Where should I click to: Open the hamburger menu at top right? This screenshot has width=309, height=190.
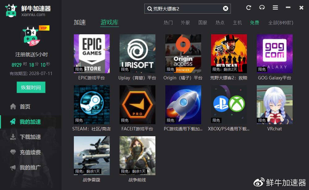276,8
